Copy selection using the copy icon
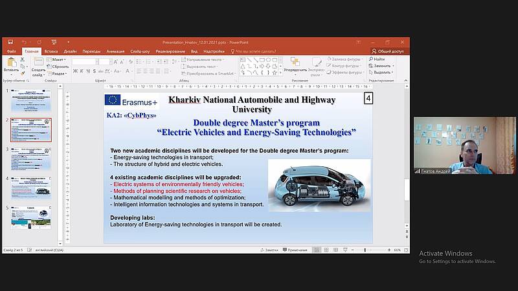Screen dimensions: 518x291 click(23, 67)
